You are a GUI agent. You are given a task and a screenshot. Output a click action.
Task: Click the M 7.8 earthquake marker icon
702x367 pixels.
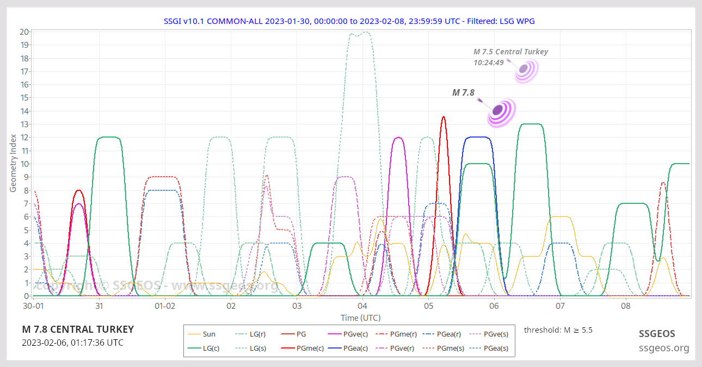tap(498, 111)
